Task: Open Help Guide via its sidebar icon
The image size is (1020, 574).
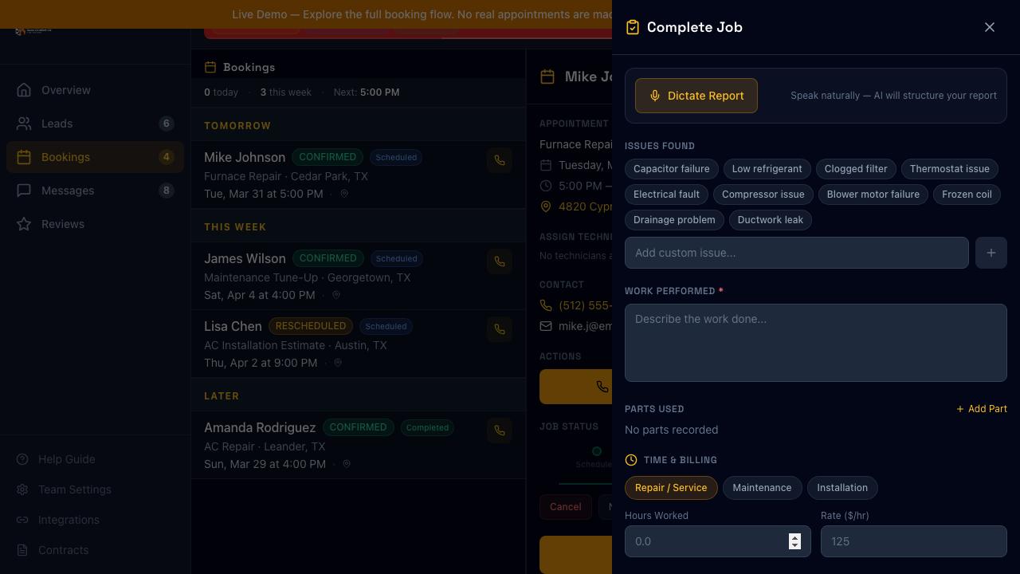Action: (22, 459)
